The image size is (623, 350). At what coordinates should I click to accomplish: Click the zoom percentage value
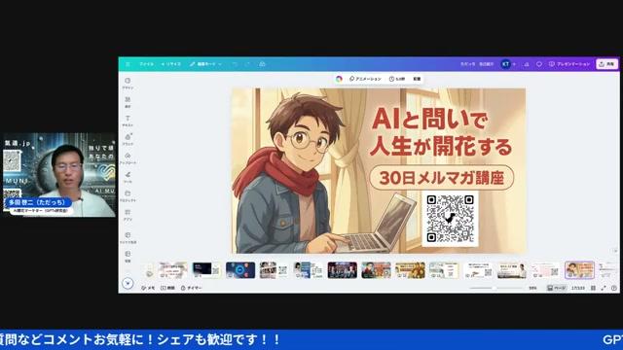(532, 288)
